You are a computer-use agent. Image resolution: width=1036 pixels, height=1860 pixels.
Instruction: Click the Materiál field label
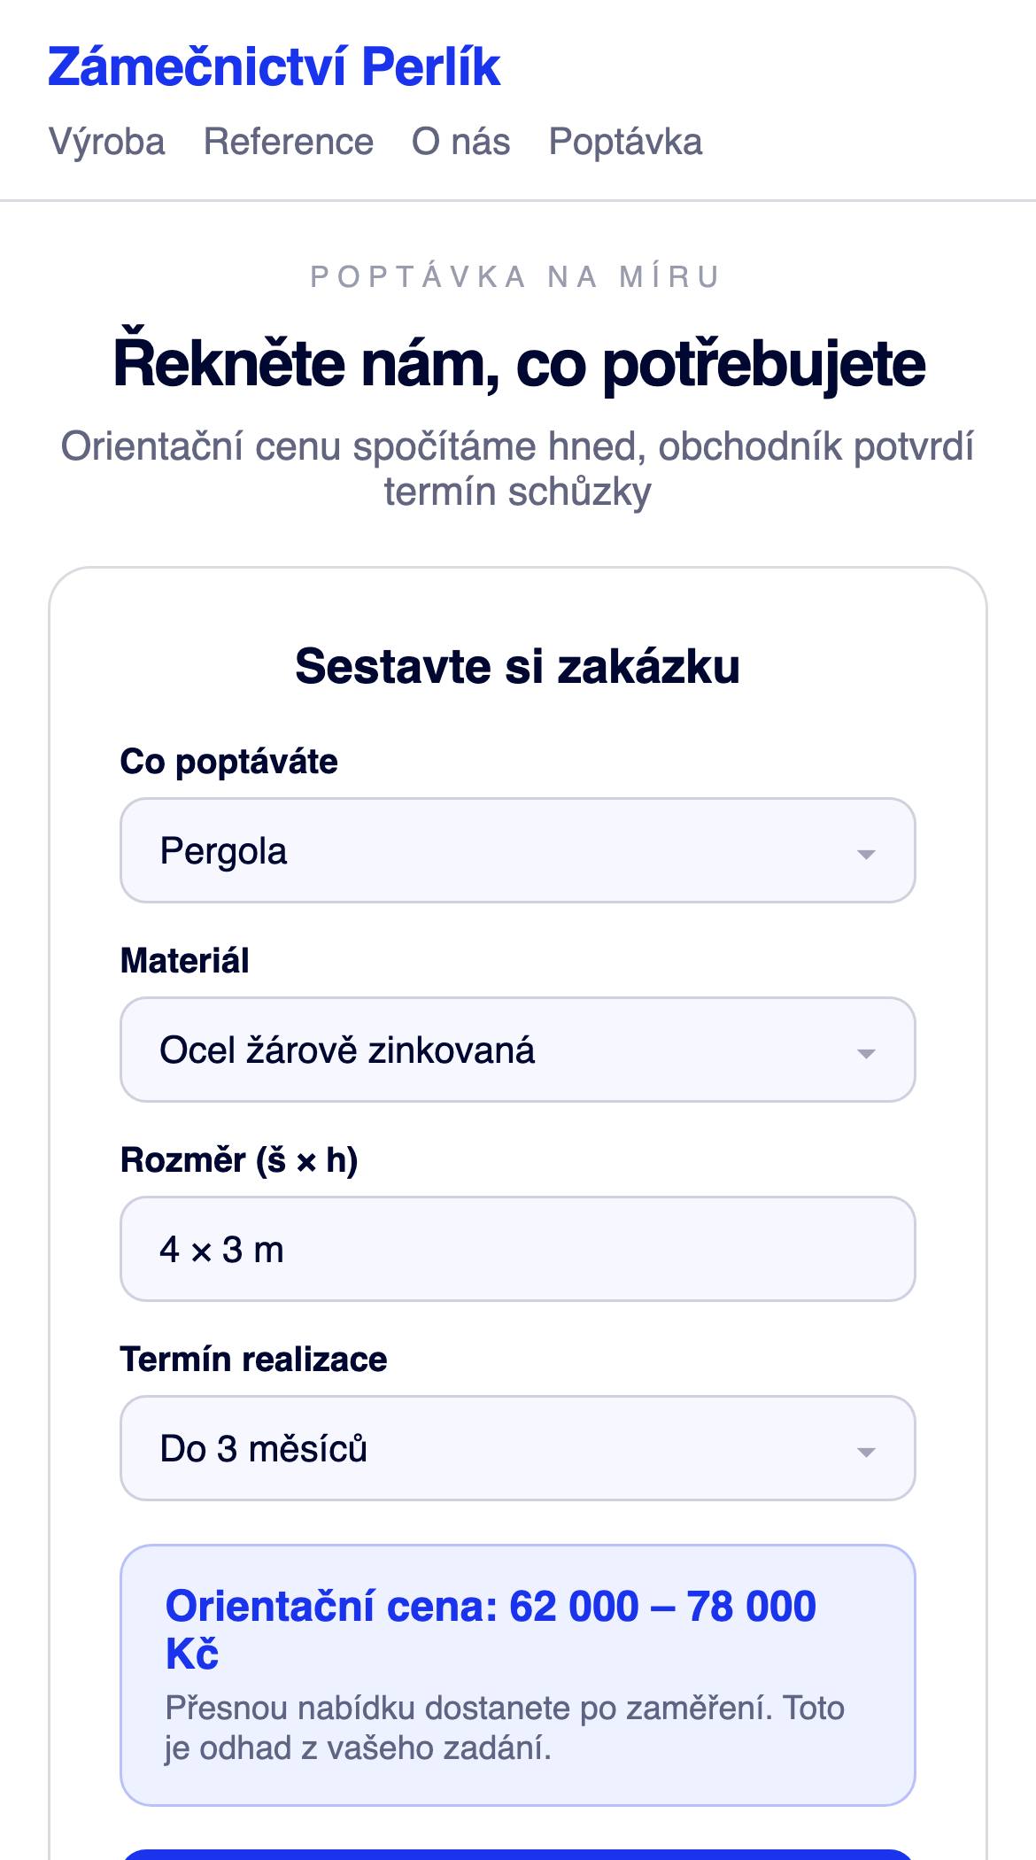184,961
